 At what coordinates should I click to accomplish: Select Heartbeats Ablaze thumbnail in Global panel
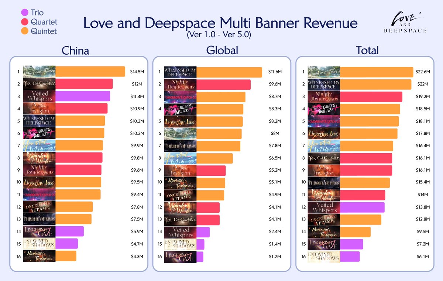click(x=180, y=109)
